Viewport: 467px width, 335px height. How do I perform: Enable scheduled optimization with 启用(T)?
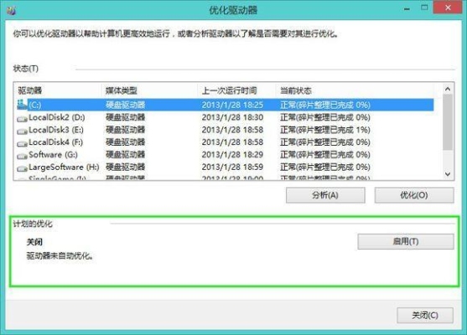[406, 241]
